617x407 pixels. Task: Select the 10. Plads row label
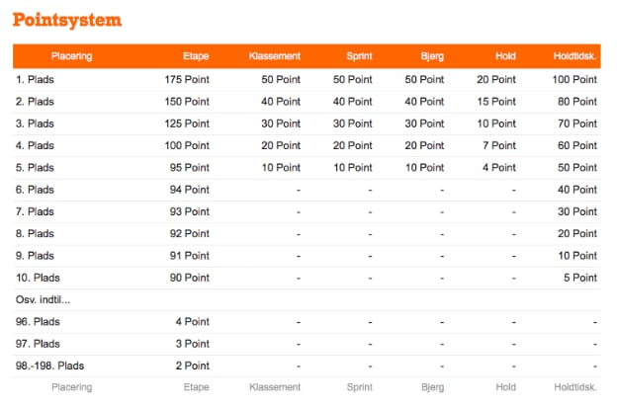click(x=38, y=278)
